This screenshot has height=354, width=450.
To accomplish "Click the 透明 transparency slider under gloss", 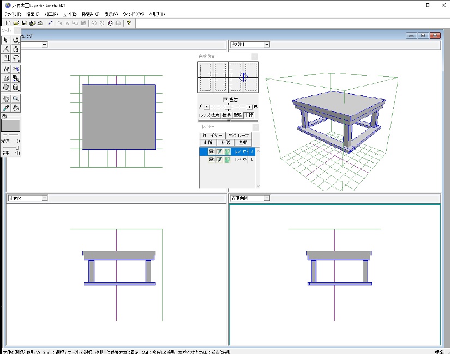I will click(11, 148).
